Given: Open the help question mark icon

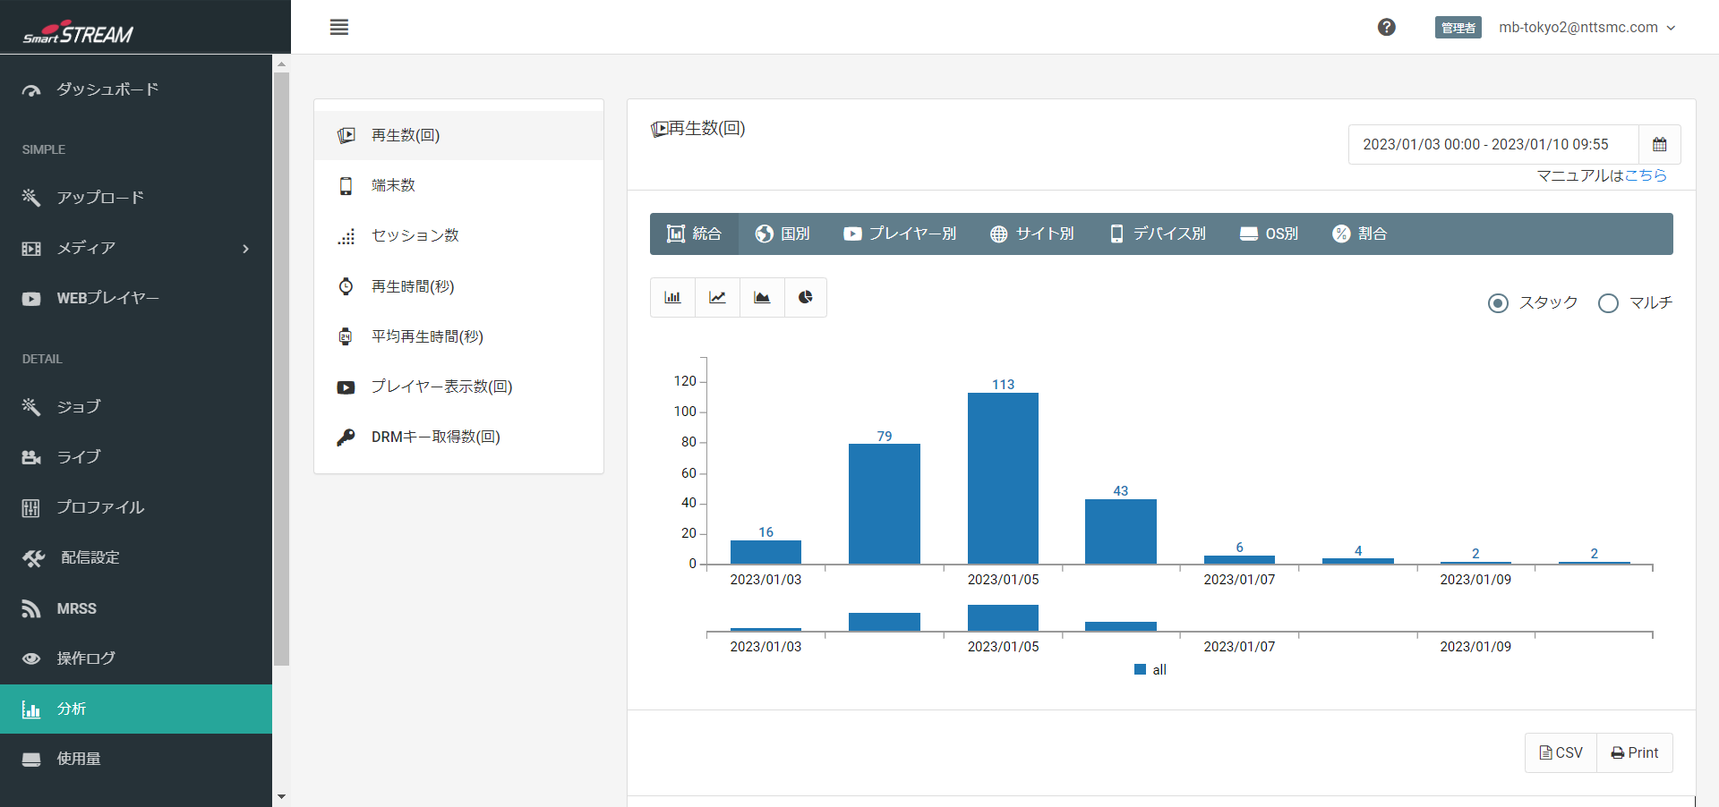Looking at the screenshot, I should point(1387,27).
